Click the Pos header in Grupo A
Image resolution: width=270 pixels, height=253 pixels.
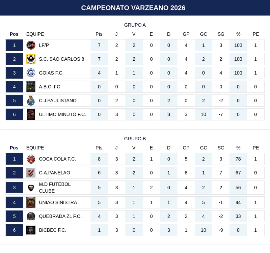14,34
